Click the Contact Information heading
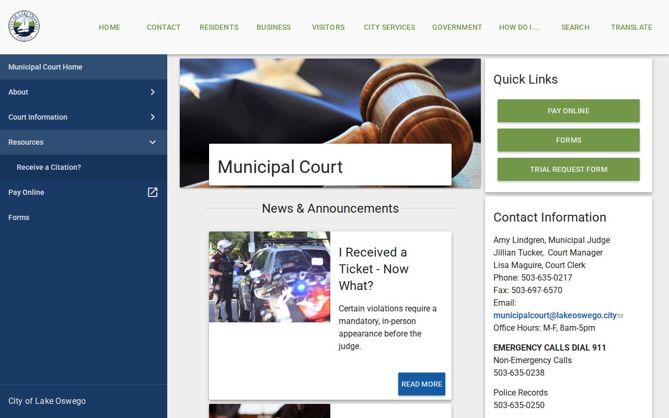This screenshot has height=418, width=669. (550, 217)
